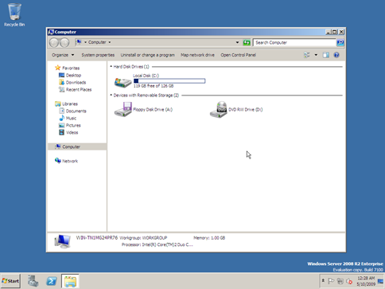Click the Recent Places icon in sidebar
The width and height of the screenshot is (385, 289).
[x=61, y=89]
